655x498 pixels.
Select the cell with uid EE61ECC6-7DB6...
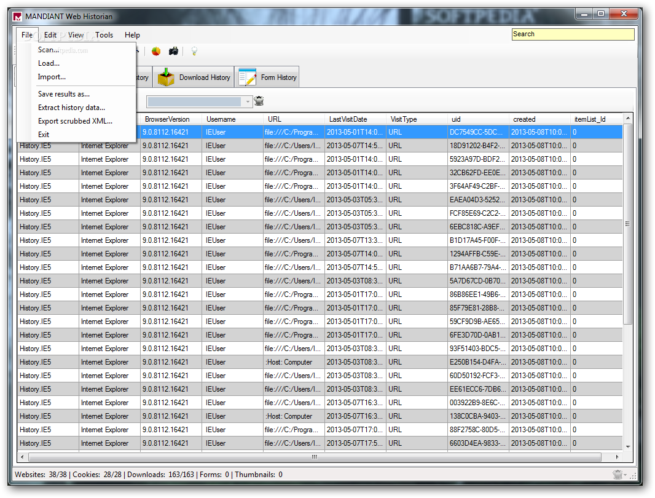[x=478, y=389]
